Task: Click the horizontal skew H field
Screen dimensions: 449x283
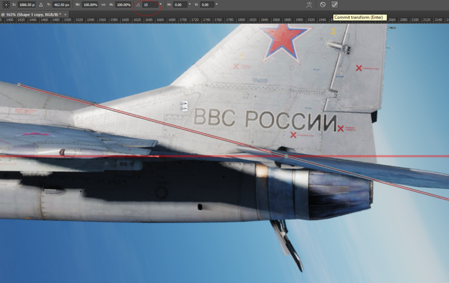Action: point(180,4)
